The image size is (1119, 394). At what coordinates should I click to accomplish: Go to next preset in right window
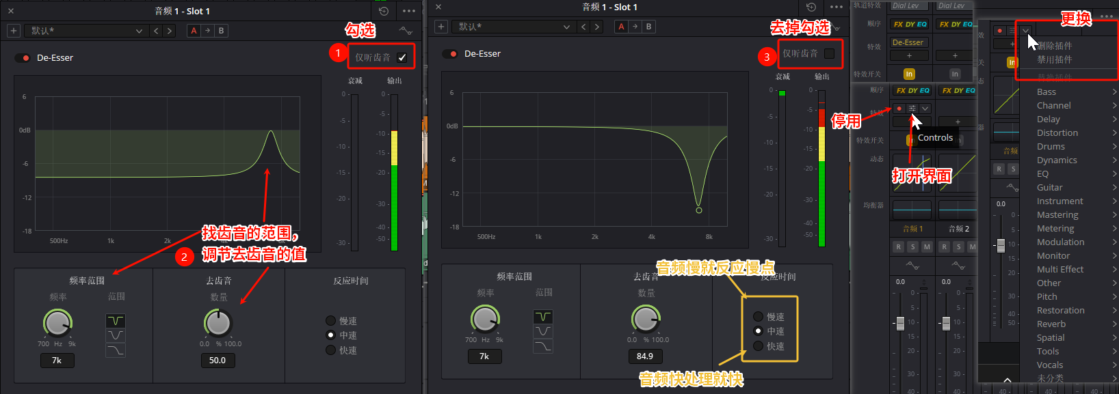(x=596, y=27)
